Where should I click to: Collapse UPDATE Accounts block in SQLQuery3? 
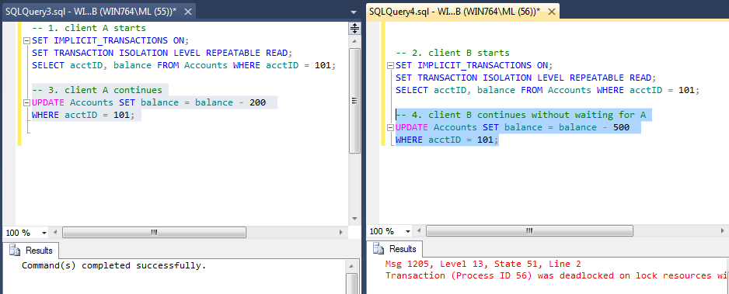point(26,102)
